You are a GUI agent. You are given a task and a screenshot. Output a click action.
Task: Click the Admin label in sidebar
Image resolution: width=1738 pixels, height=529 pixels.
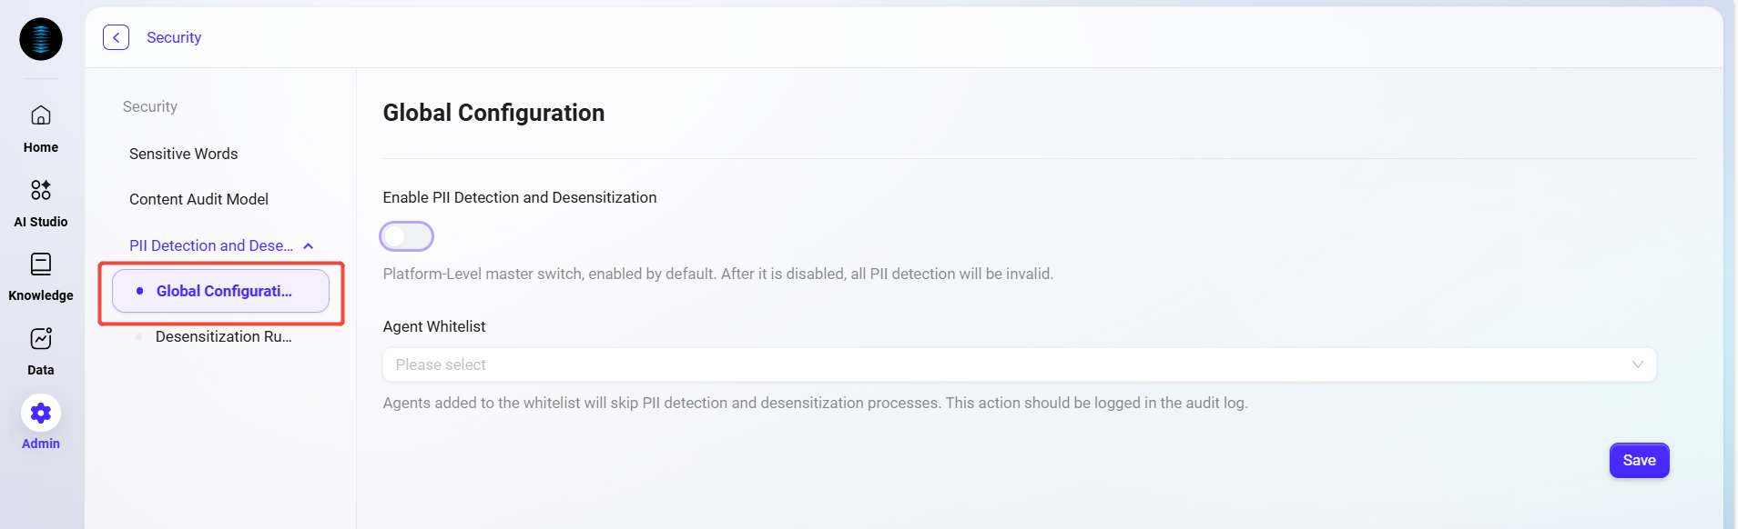click(x=41, y=444)
